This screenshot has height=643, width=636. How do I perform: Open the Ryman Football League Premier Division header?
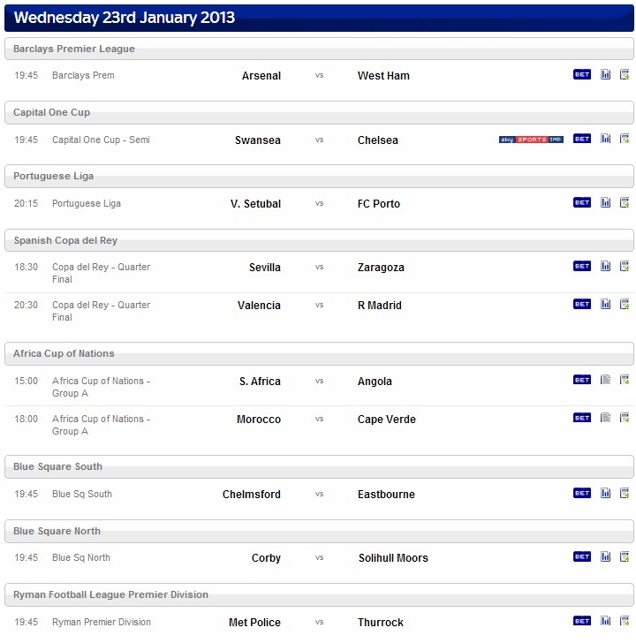coord(319,594)
